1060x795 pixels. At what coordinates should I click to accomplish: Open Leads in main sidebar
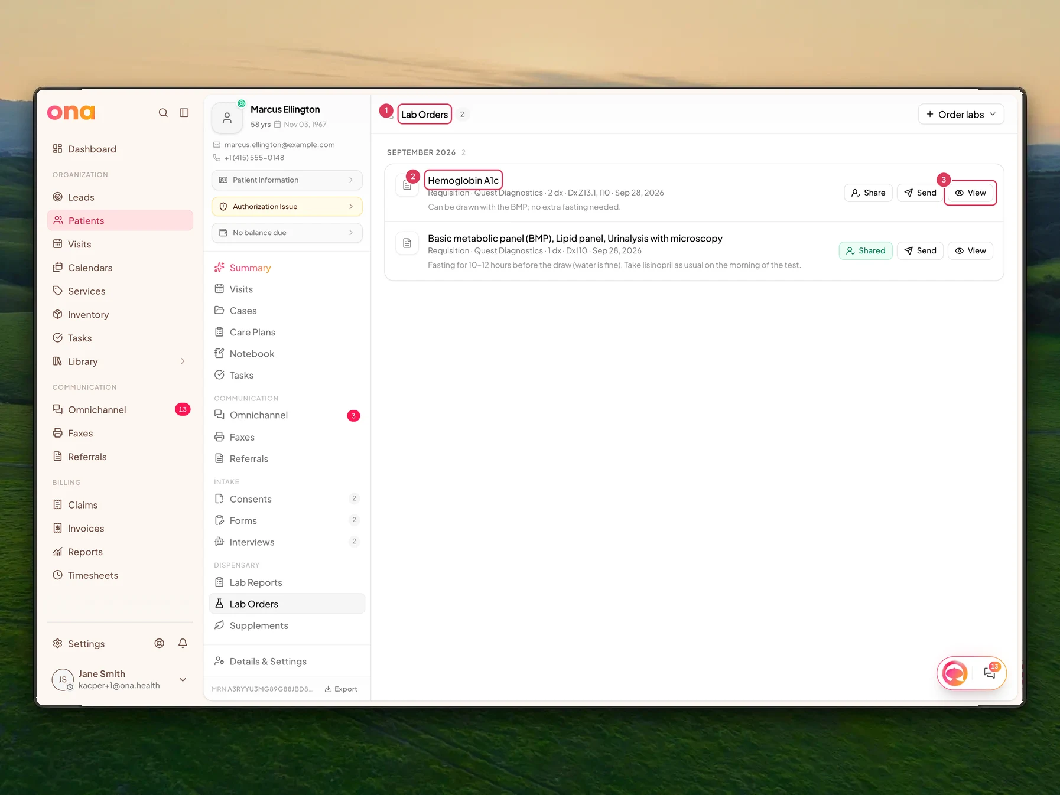120,197
